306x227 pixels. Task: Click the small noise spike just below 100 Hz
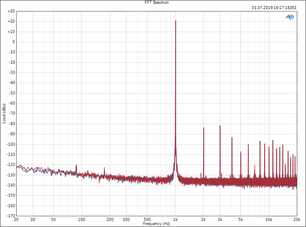(x=76, y=165)
